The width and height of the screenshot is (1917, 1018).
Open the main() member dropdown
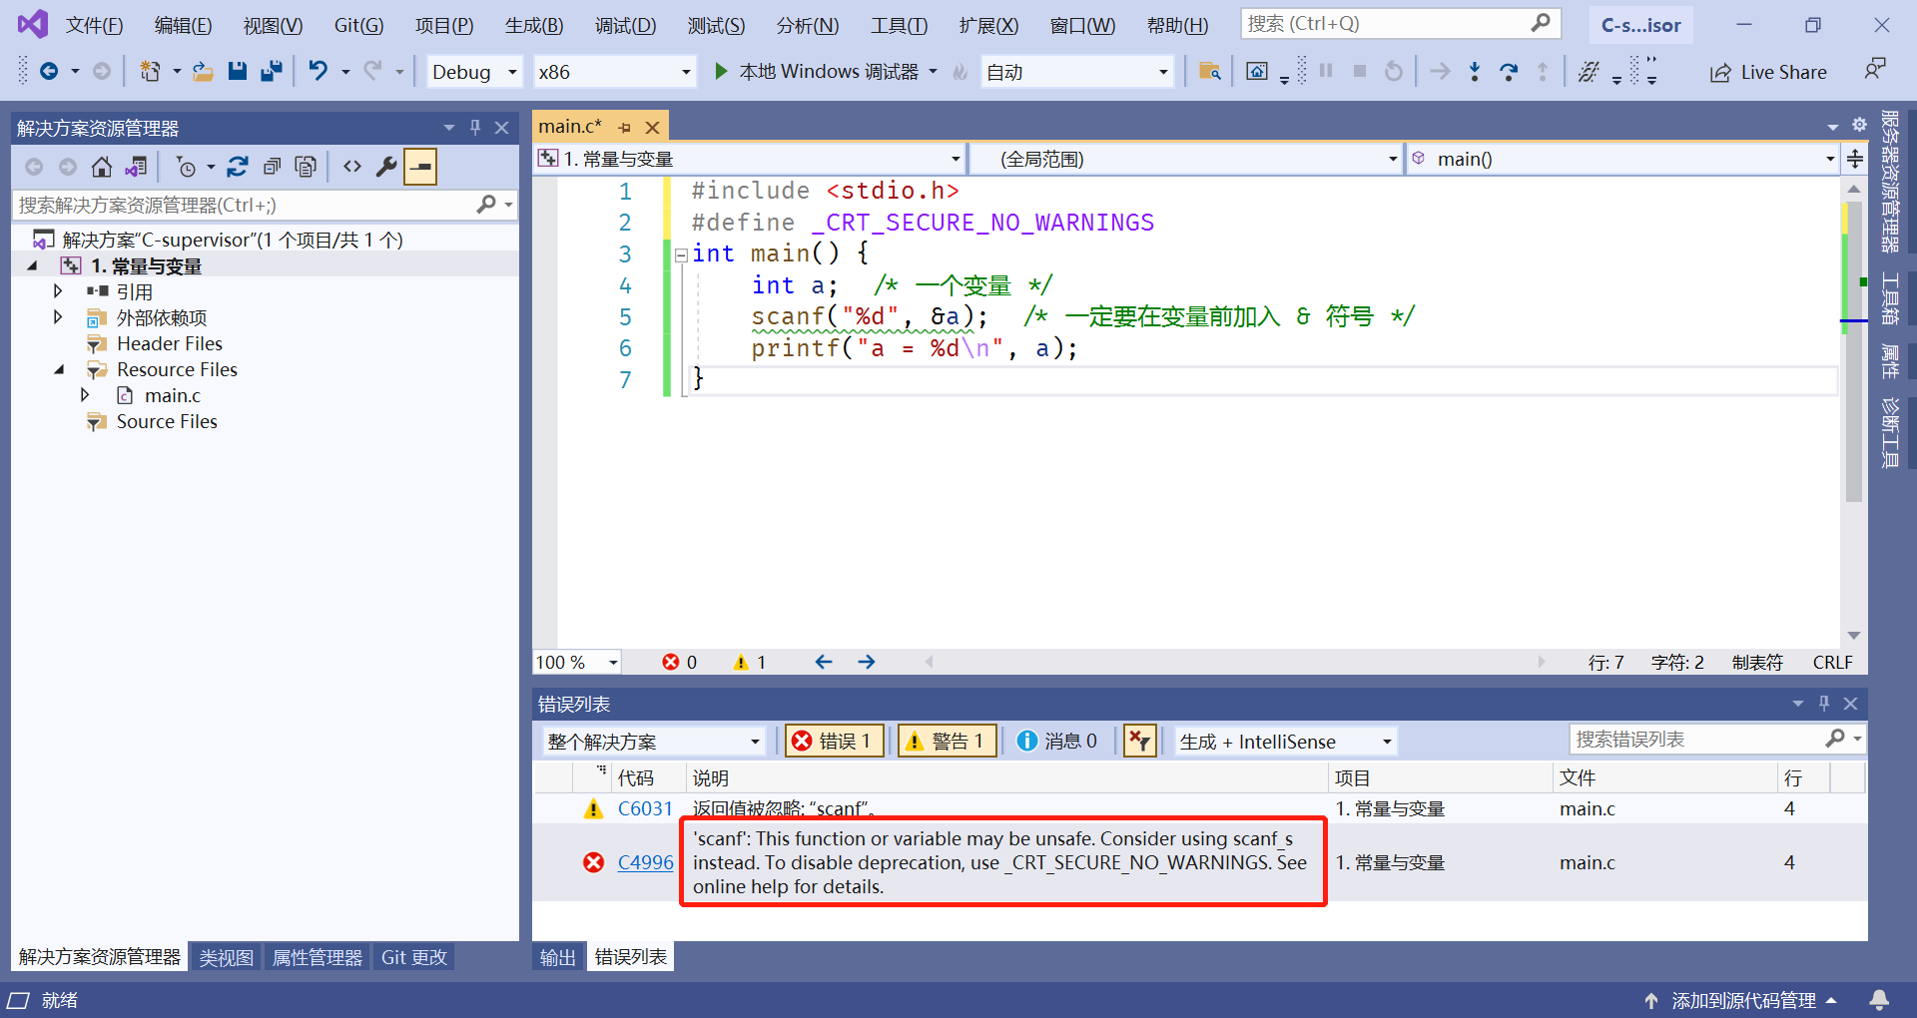click(x=1622, y=159)
